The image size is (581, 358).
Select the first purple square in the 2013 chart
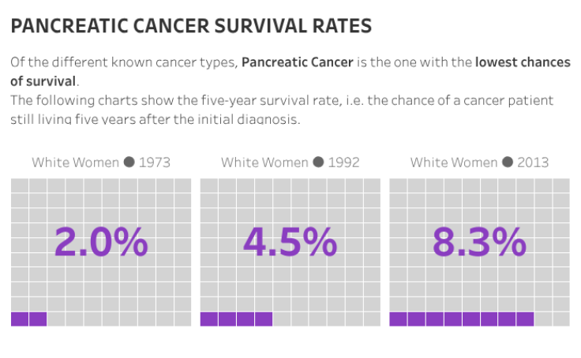tap(399, 319)
